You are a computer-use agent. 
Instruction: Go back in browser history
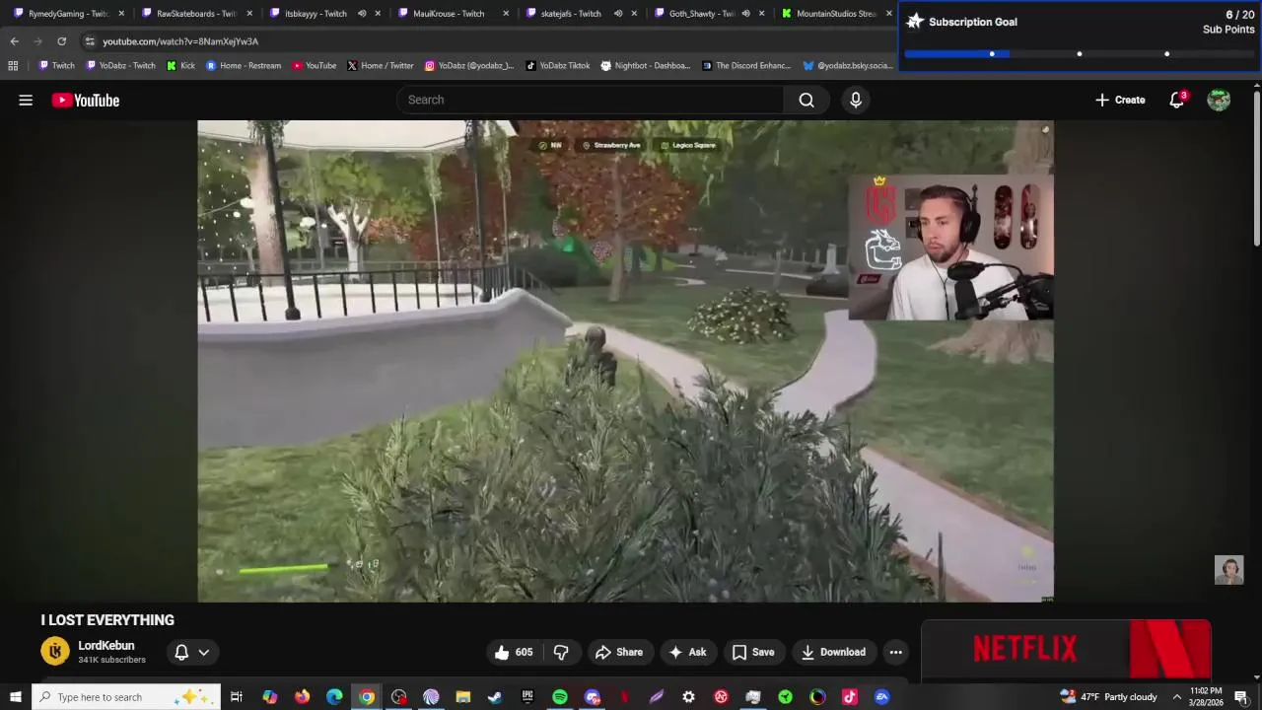(14, 41)
